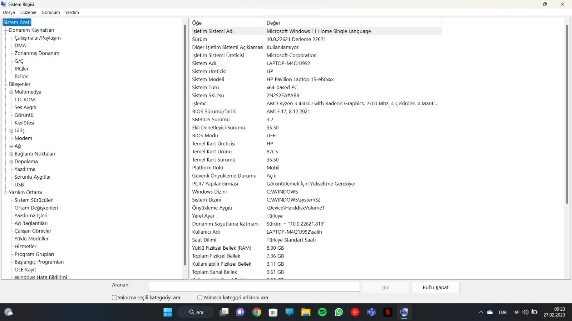572x321 pixels.
Task: Open Sorunlu Aygıtlar in the tree
Action: tap(33, 177)
